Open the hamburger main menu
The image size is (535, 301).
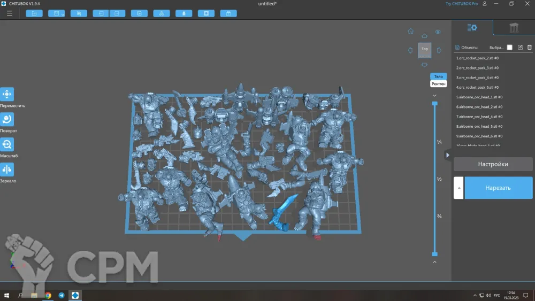pos(10,13)
